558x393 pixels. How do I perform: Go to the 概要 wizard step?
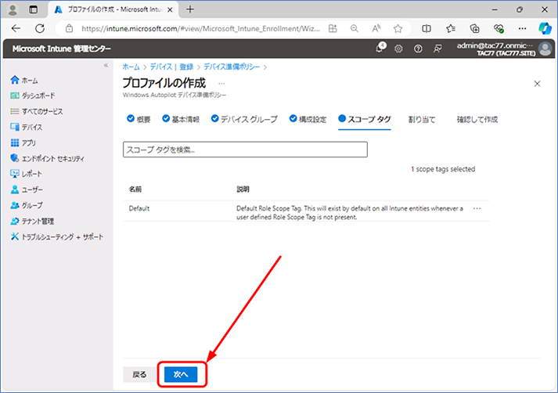tap(139, 119)
